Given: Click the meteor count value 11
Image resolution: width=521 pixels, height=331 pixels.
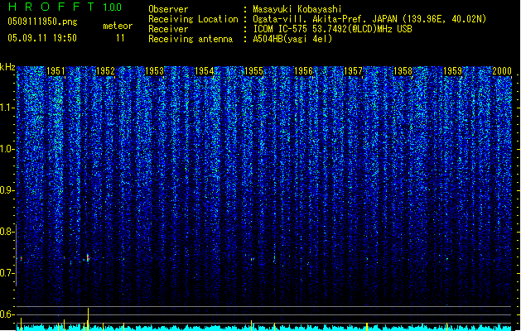Looking at the screenshot, I should 120,38.
